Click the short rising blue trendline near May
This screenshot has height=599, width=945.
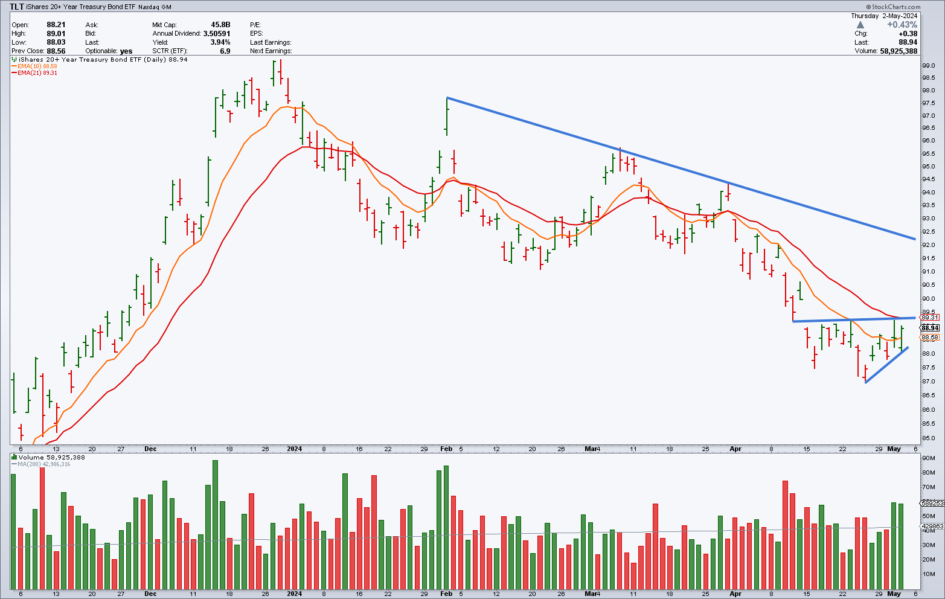tap(886, 365)
